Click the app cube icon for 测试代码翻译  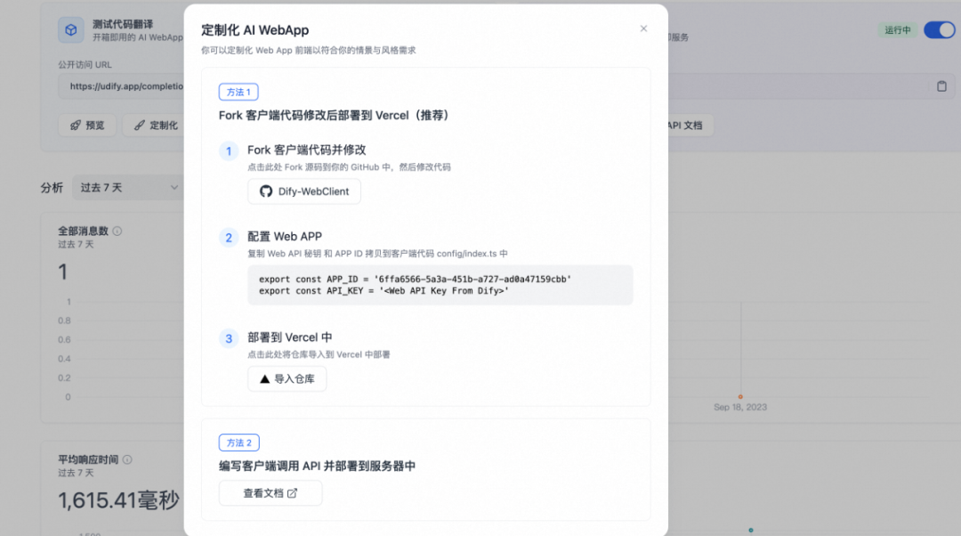point(71,30)
